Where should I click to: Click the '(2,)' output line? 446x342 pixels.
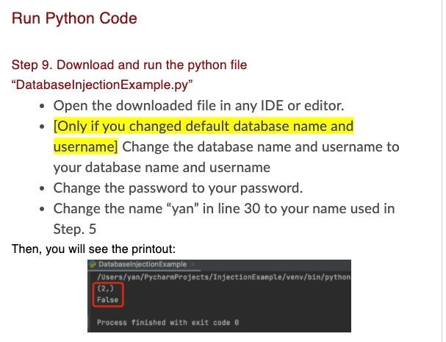pyautogui.click(x=105, y=288)
